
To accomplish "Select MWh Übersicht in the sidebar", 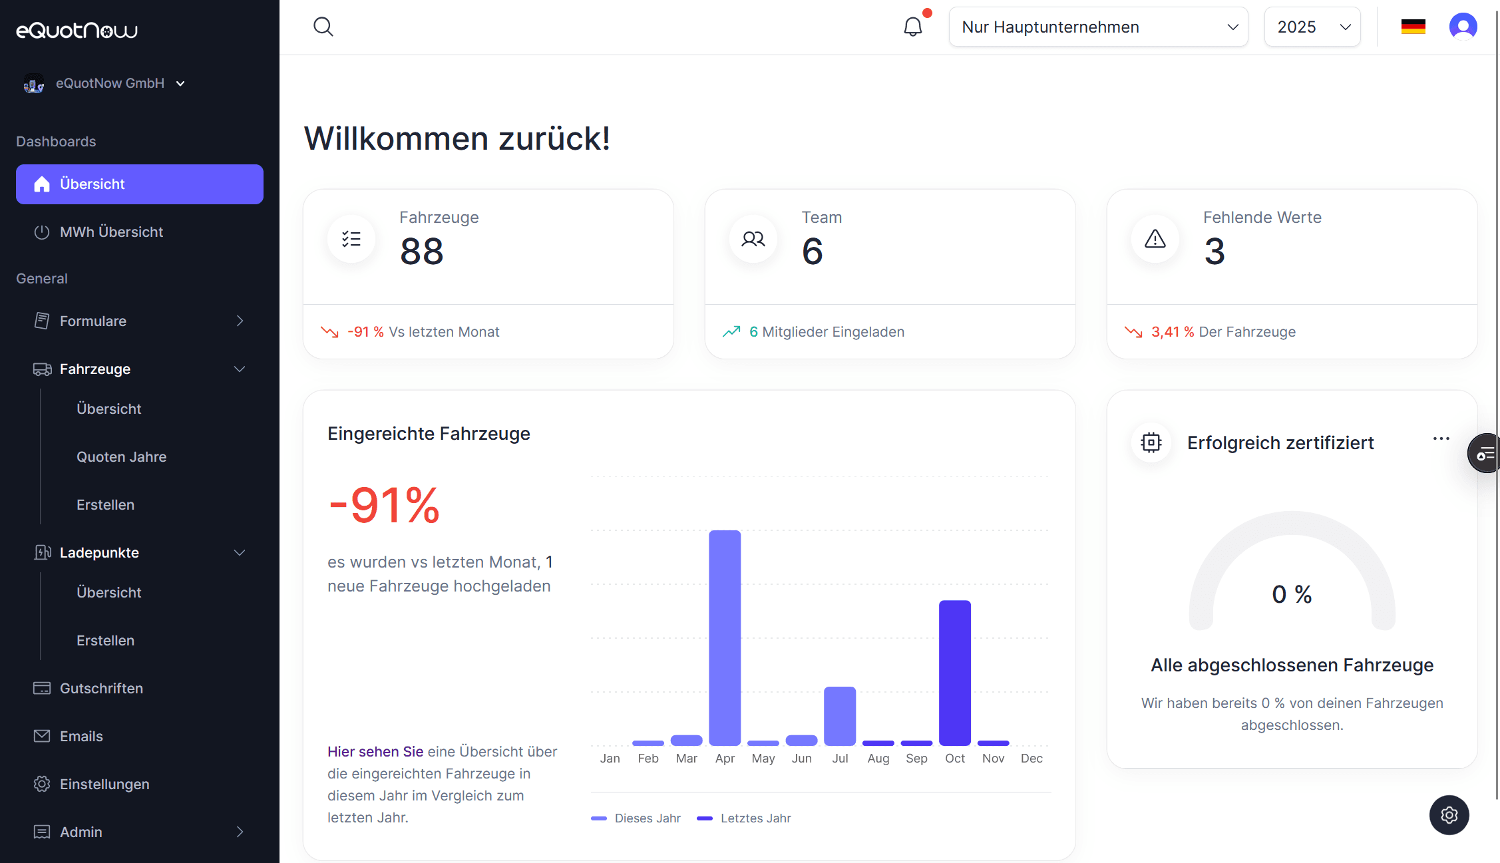I will click(x=111, y=232).
